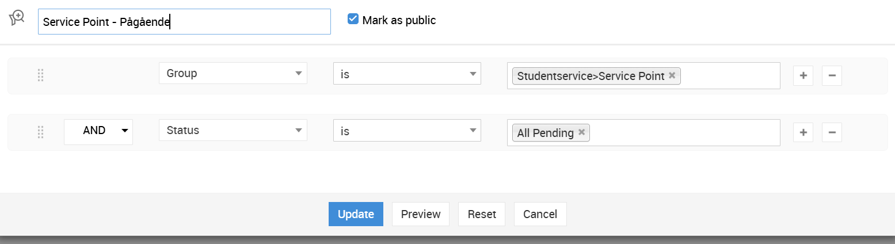Delete the Status condition row

point(832,132)
